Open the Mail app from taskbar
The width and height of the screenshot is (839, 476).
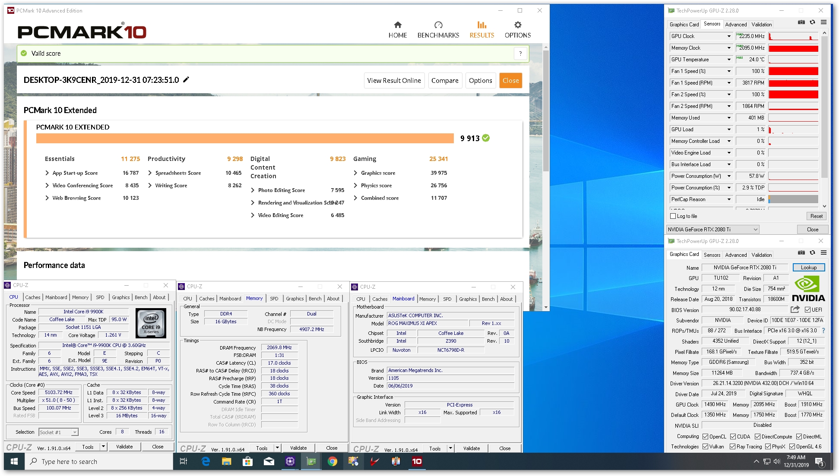[x=269, y=461]
